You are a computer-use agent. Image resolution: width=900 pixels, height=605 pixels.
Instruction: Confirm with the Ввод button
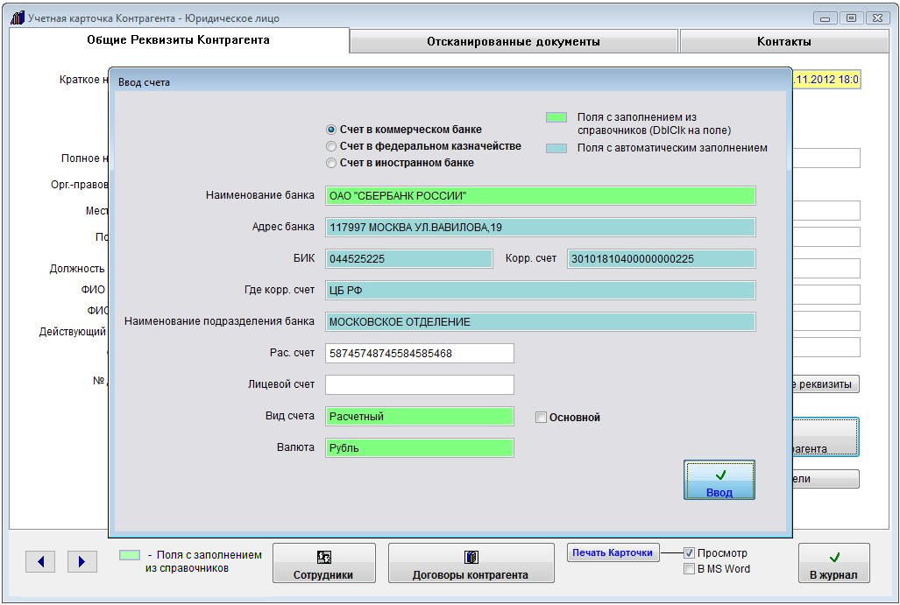(719, 480)
